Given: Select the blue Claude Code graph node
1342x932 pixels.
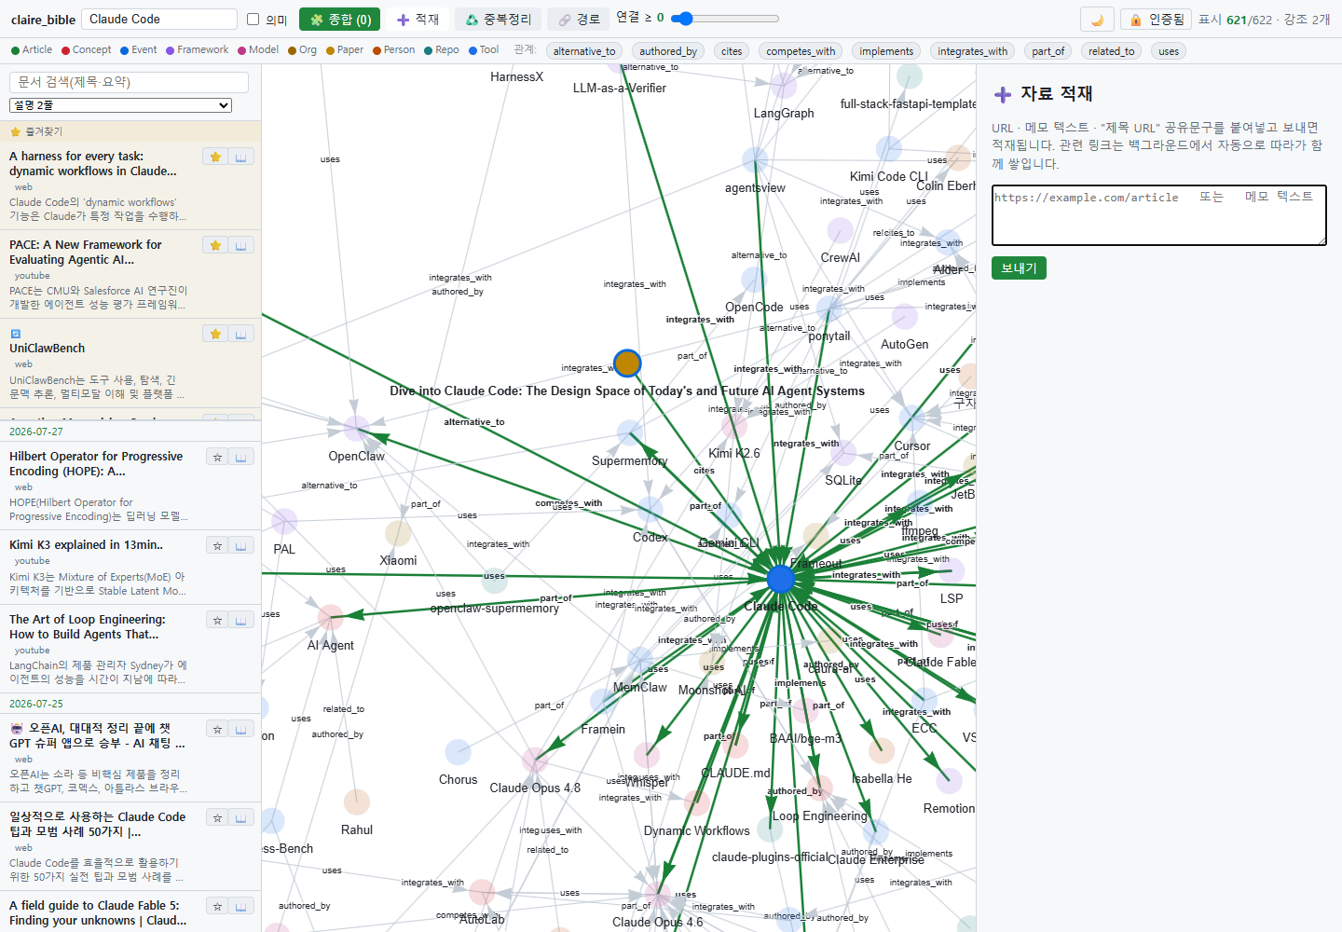Looking at the screenshot, I should 781,579.
